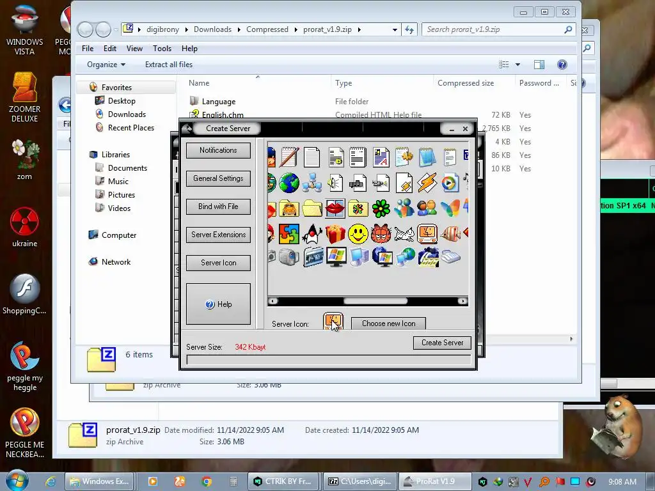Open the File menu
The image size is (655, 491).
pyautogui.click(x=88, y=49)
